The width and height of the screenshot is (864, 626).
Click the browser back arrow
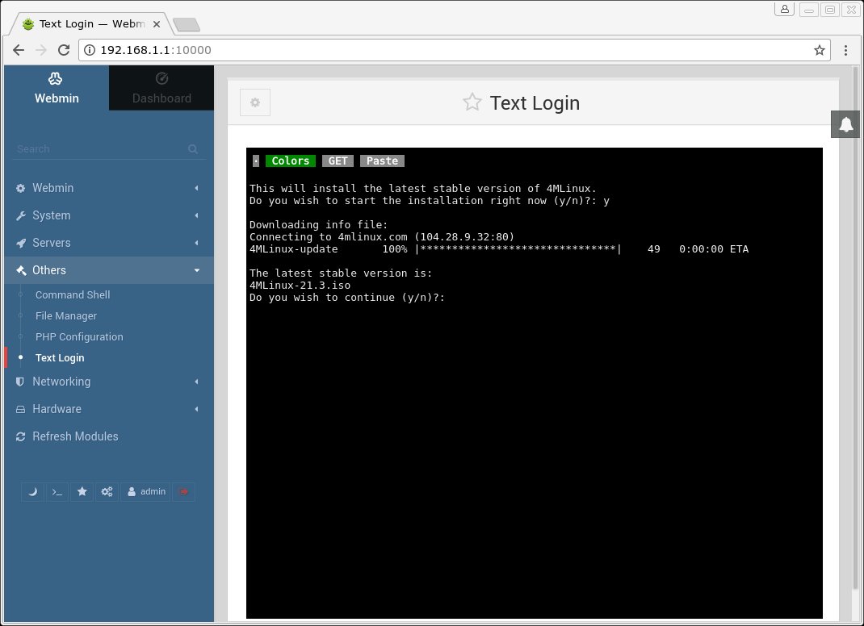(x=19, y=50)
